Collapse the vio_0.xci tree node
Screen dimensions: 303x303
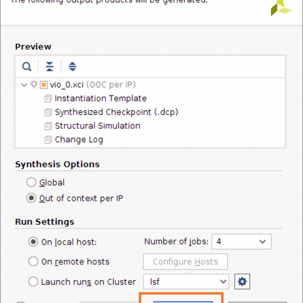[x=24, y=85]
